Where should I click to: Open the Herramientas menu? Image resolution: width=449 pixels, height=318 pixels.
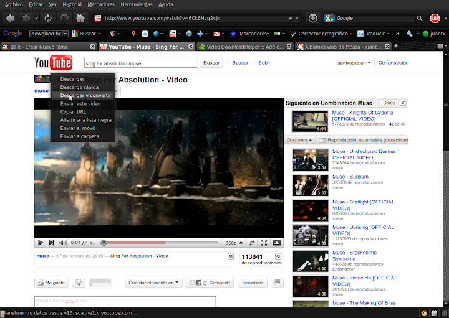point(137,4)
